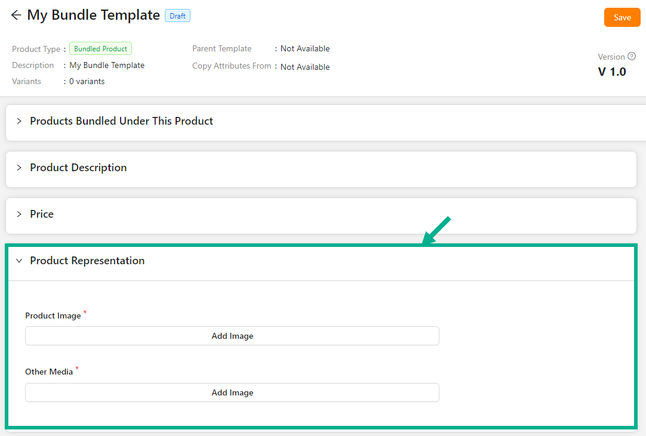Click the back arrow beside the title
646x436 pixels.
coord(16,16)
